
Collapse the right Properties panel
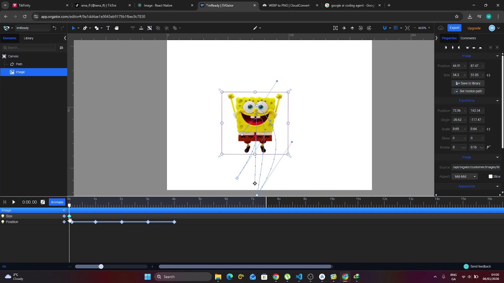[436, 38]
